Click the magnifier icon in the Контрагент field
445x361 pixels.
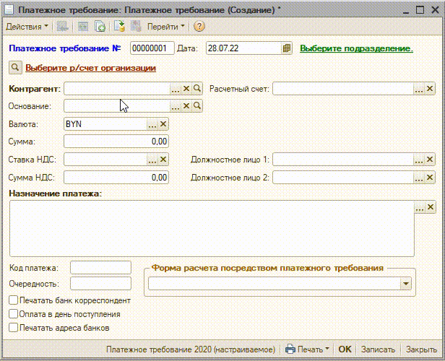click(197, 89)
